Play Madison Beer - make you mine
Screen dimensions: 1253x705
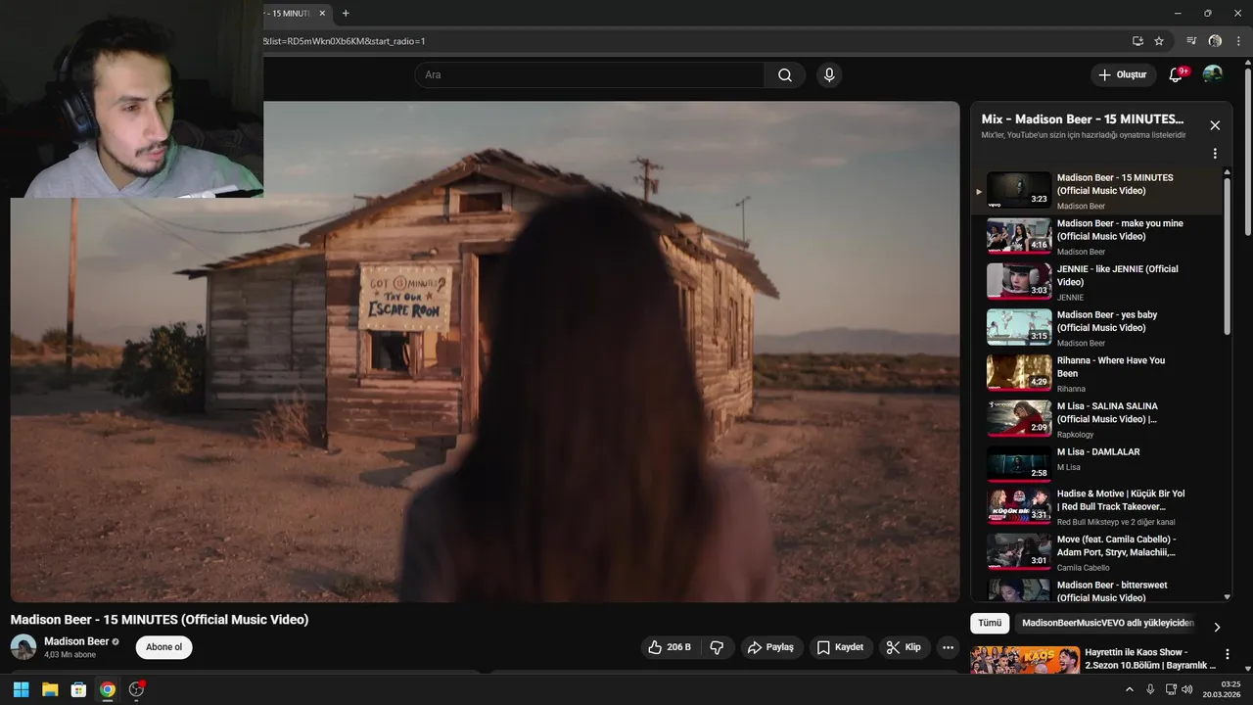tap(1097, 237)
